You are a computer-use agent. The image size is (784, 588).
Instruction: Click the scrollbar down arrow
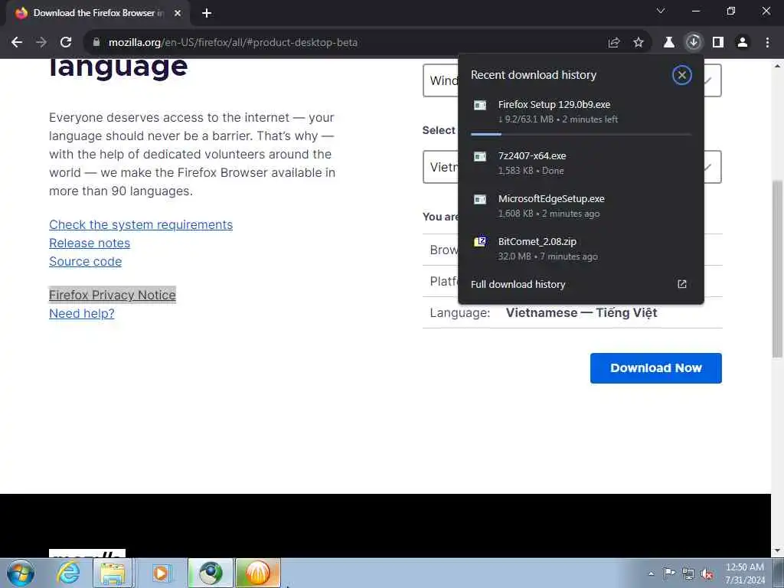coord(777,551)
